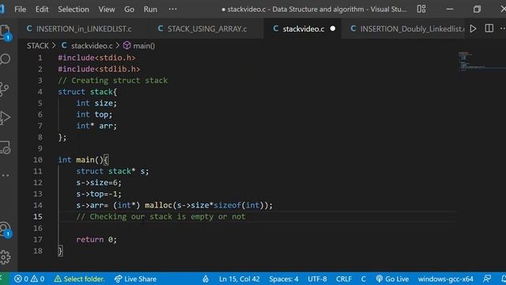Customize layout icon in title bar
Viewport: 506px width, 285px height.
[421, 9]
